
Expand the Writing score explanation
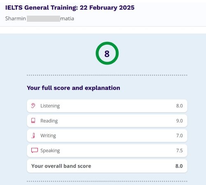point(107,136)
